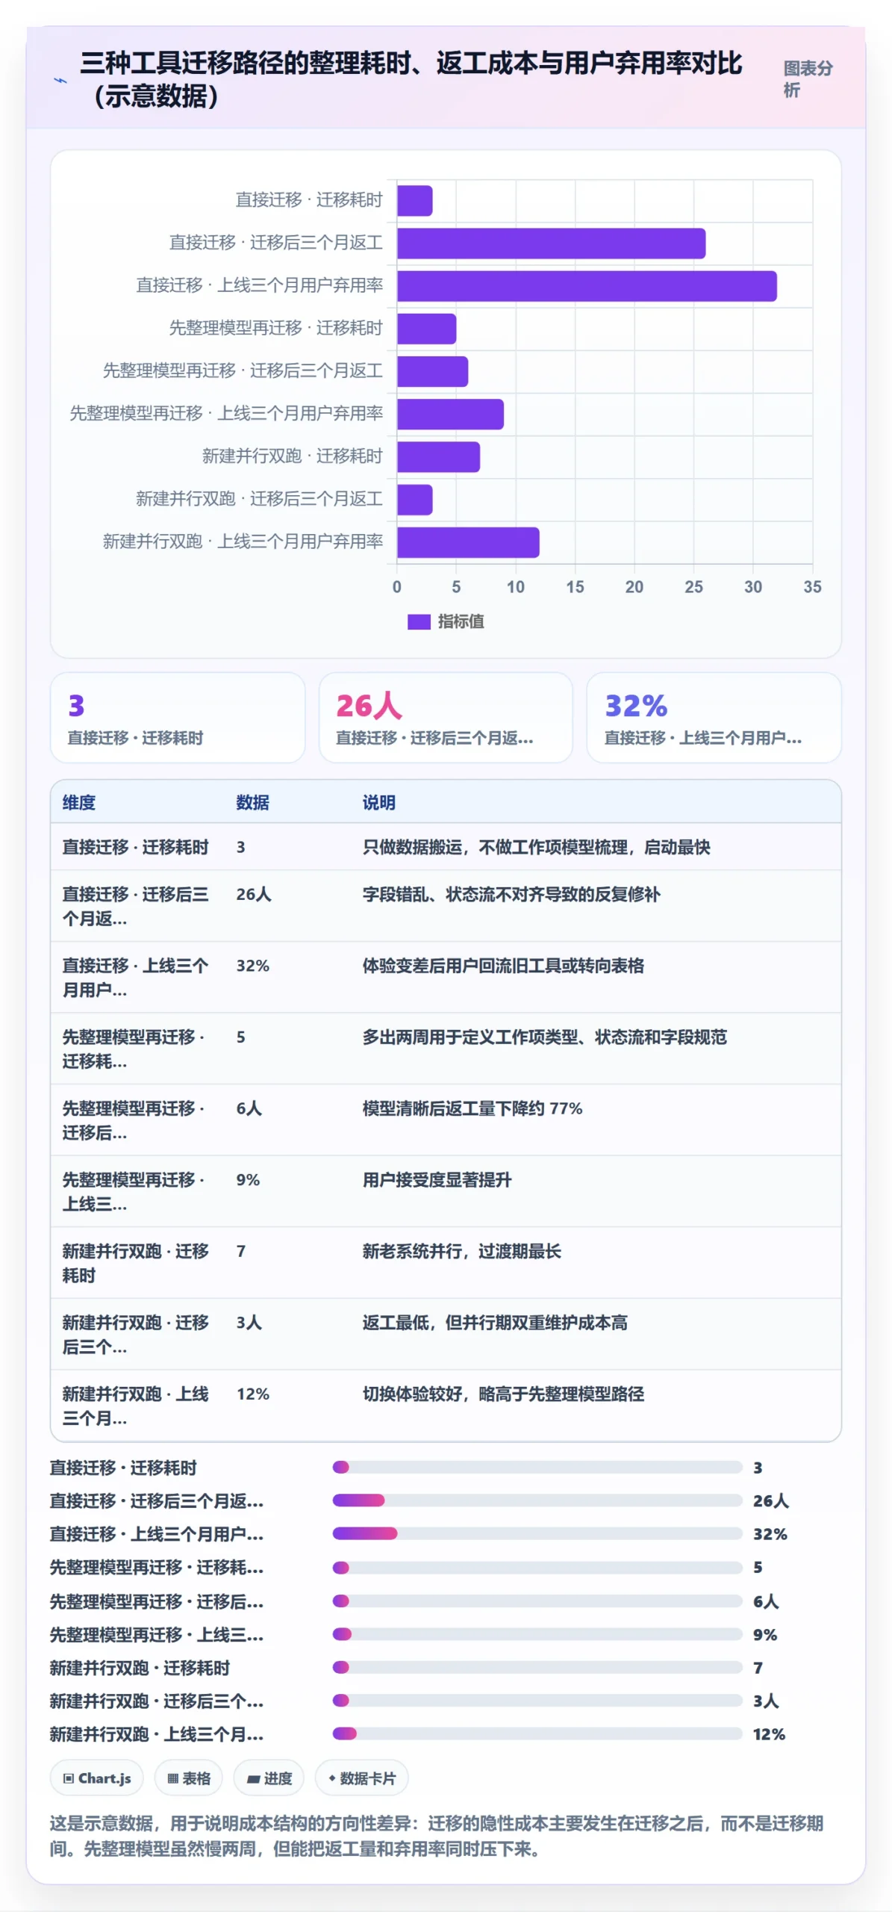
Task: Click progress bar showing 6人
Action: click(x=537, y=1601)
